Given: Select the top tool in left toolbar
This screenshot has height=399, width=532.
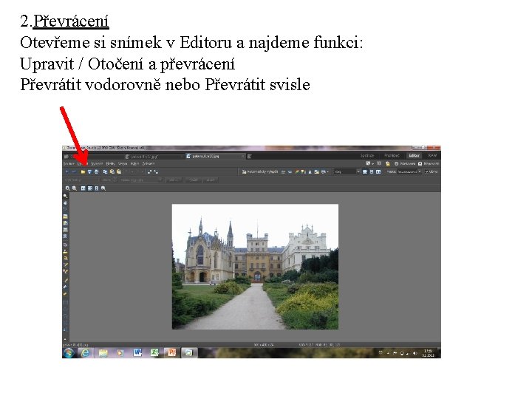Looking at the screenshot, I should coord(65,197).
